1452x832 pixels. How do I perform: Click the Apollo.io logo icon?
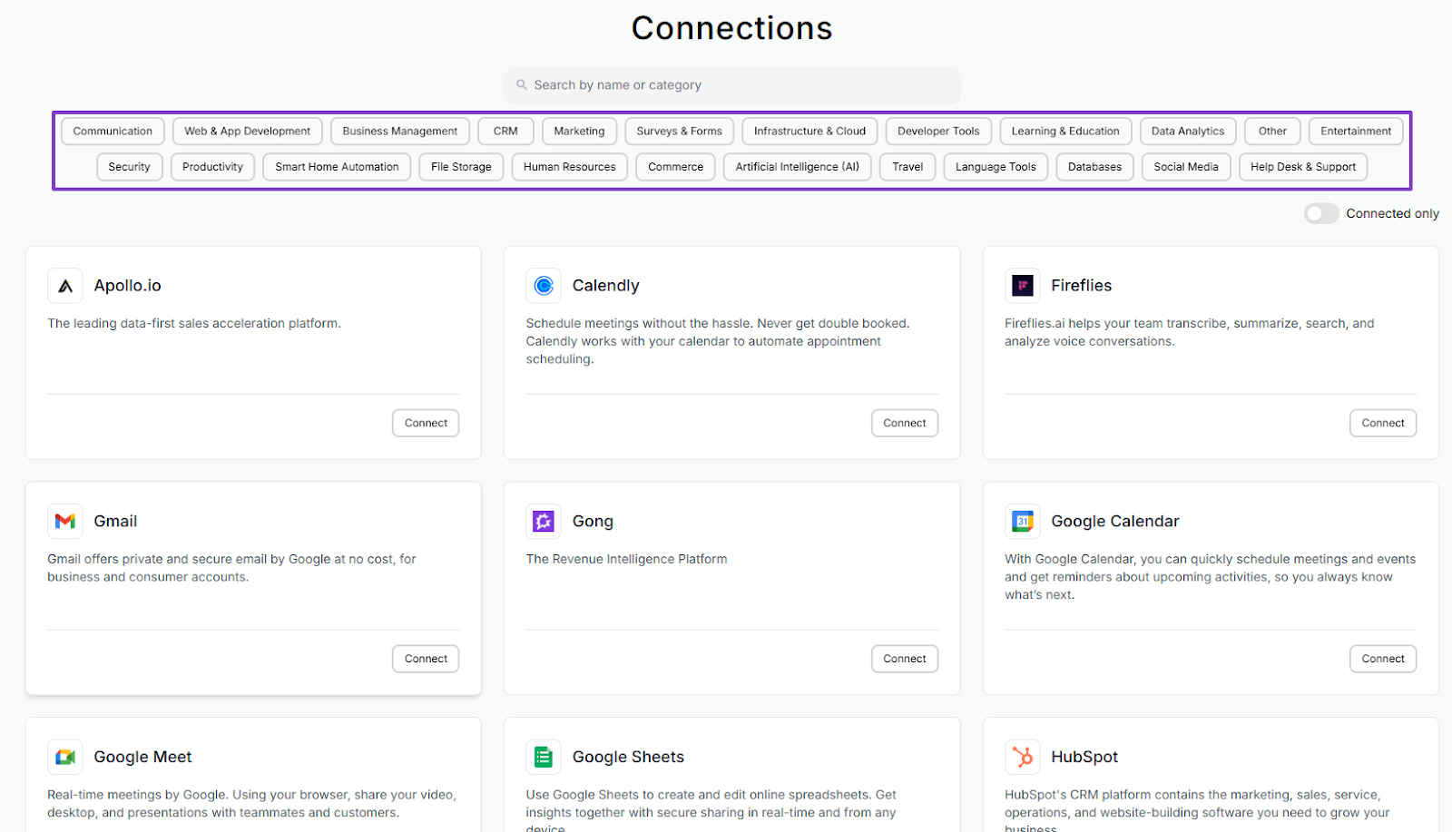(65, 286)
